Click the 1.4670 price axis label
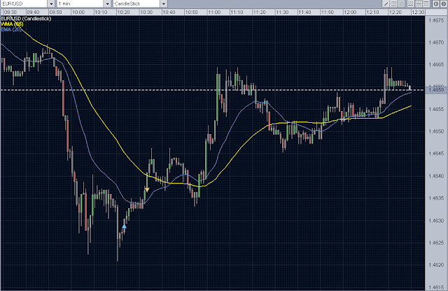 coord(436,43)
